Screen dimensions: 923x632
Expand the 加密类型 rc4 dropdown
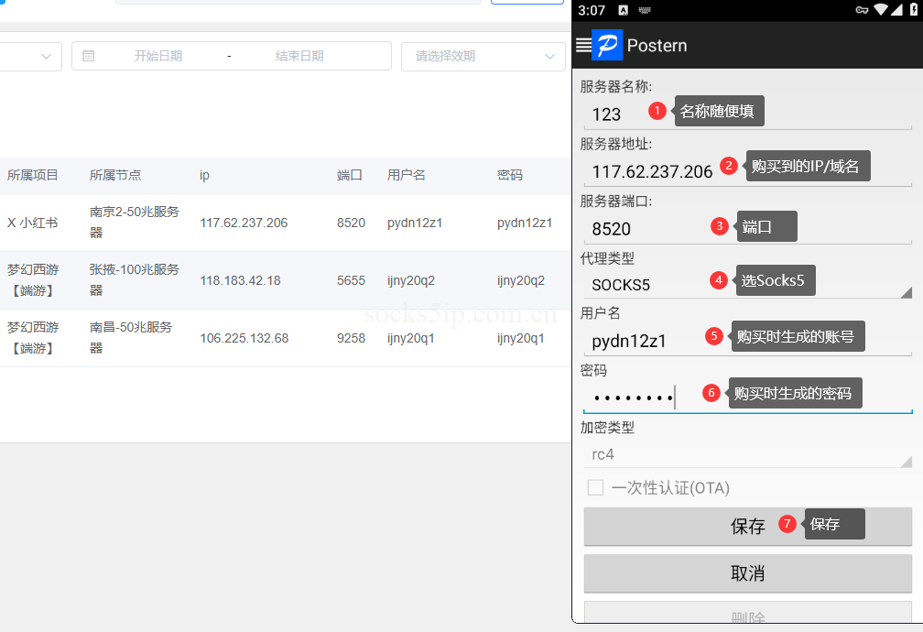tap(747, 453)
